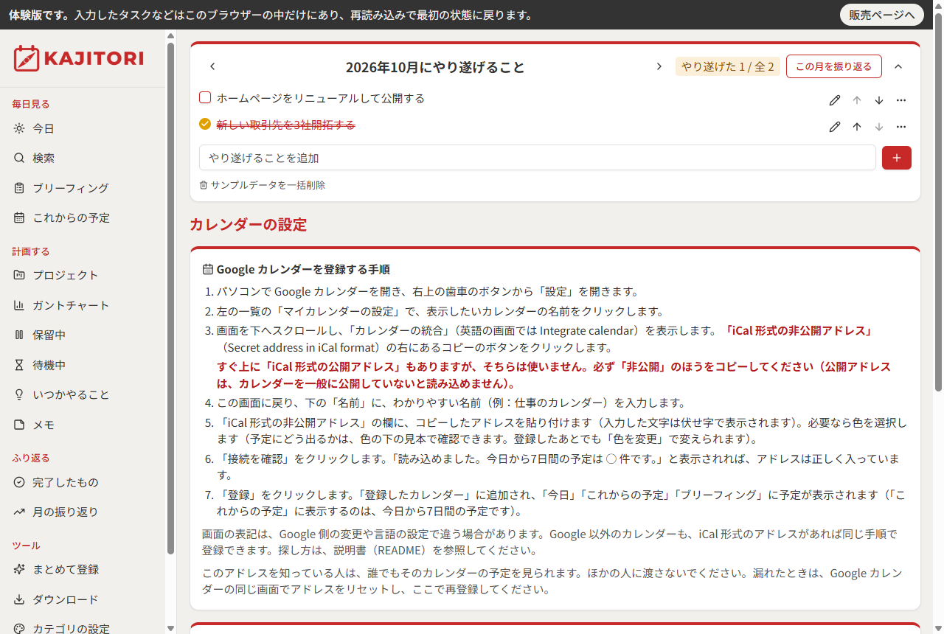Viewport: 944px width, 634px height.
Task: Open プロジェクト in the sidebar
Action: coord(65,275)
